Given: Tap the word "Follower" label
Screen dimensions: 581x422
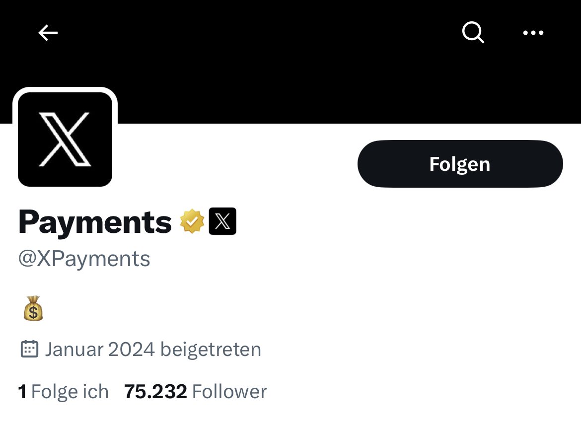Looking at the screenshot, I should pyautogui.click(x=229, y=392).
